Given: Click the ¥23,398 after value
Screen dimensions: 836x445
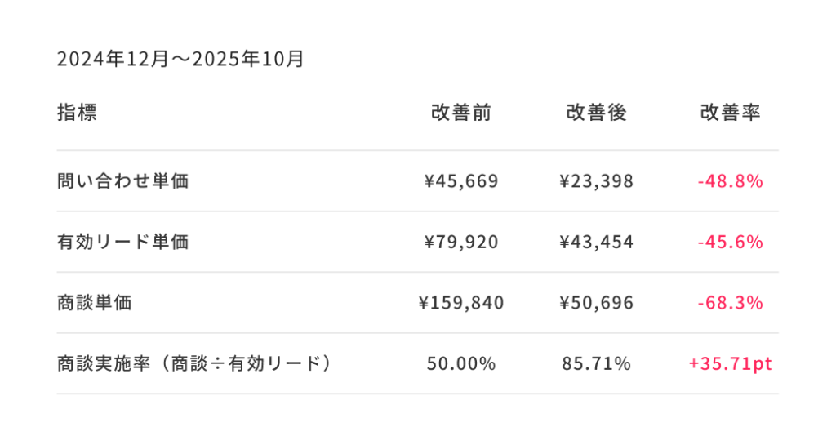Looking at the screenshot, I should (x=596, y=181).
